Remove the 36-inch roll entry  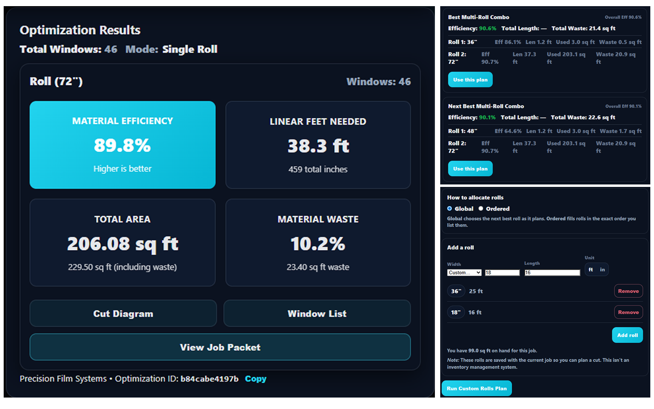click(628, 291)
